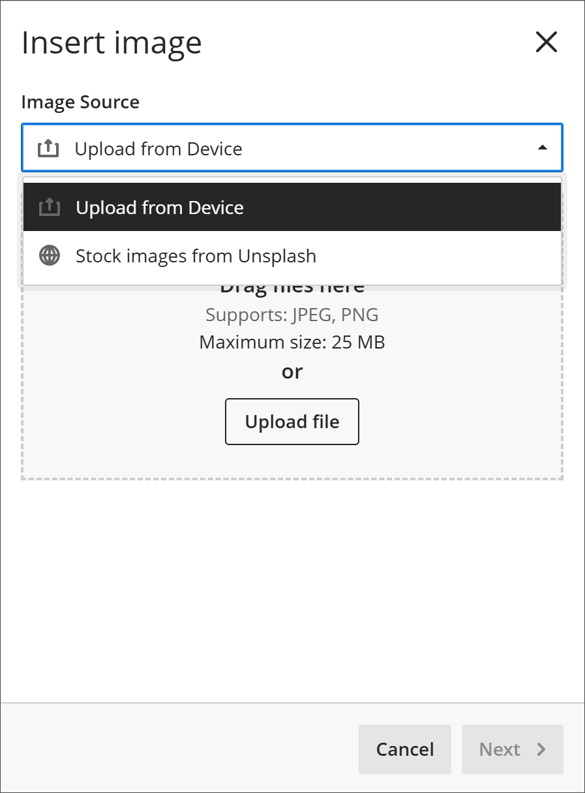This screenshot has width=585, height=793.
Task: Click the upload icon in the source selector
Action: [48, 148]
